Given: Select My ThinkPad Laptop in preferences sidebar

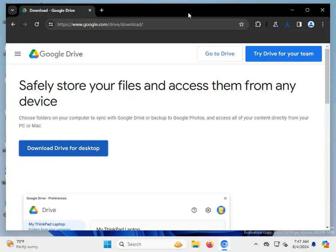Looking at the screenshot, I should point(54,225).
